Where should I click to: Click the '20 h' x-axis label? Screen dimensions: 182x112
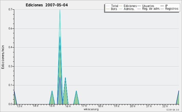(x=133, y=106)
